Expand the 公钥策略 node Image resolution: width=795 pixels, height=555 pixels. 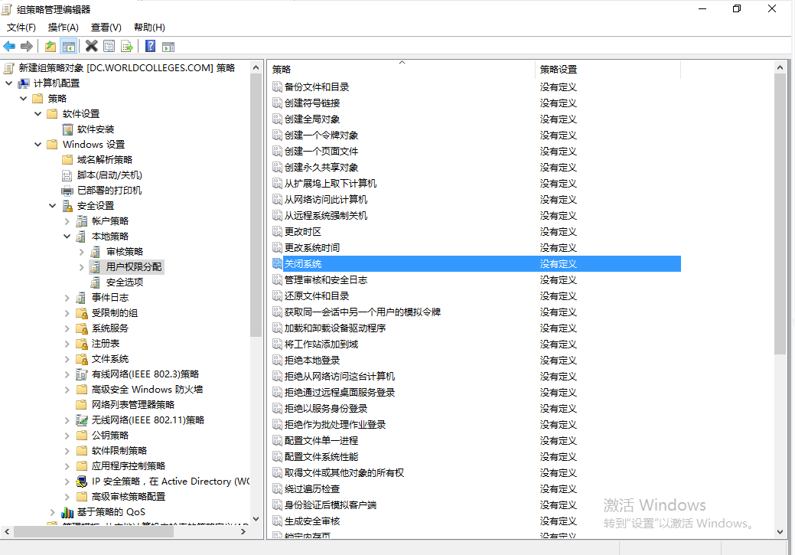(x=67, y=436)
